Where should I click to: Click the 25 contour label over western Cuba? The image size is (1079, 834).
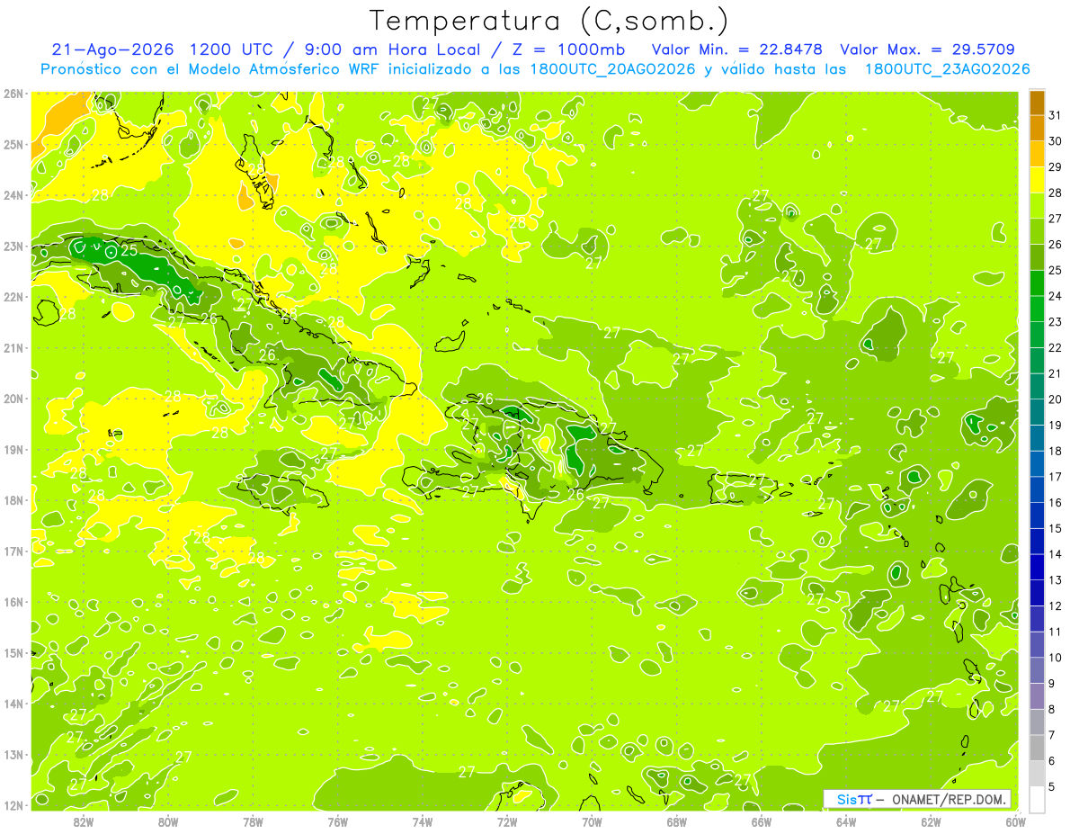129,250
